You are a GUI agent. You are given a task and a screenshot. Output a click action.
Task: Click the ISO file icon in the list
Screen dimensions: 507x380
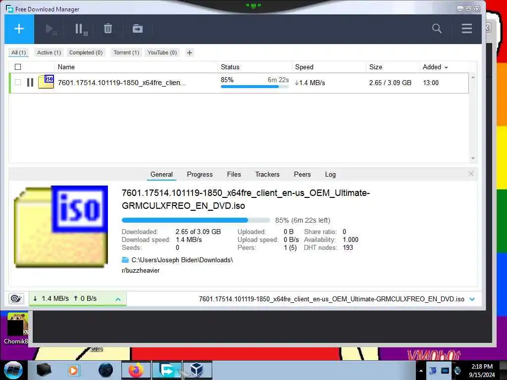tap(46, 82)
